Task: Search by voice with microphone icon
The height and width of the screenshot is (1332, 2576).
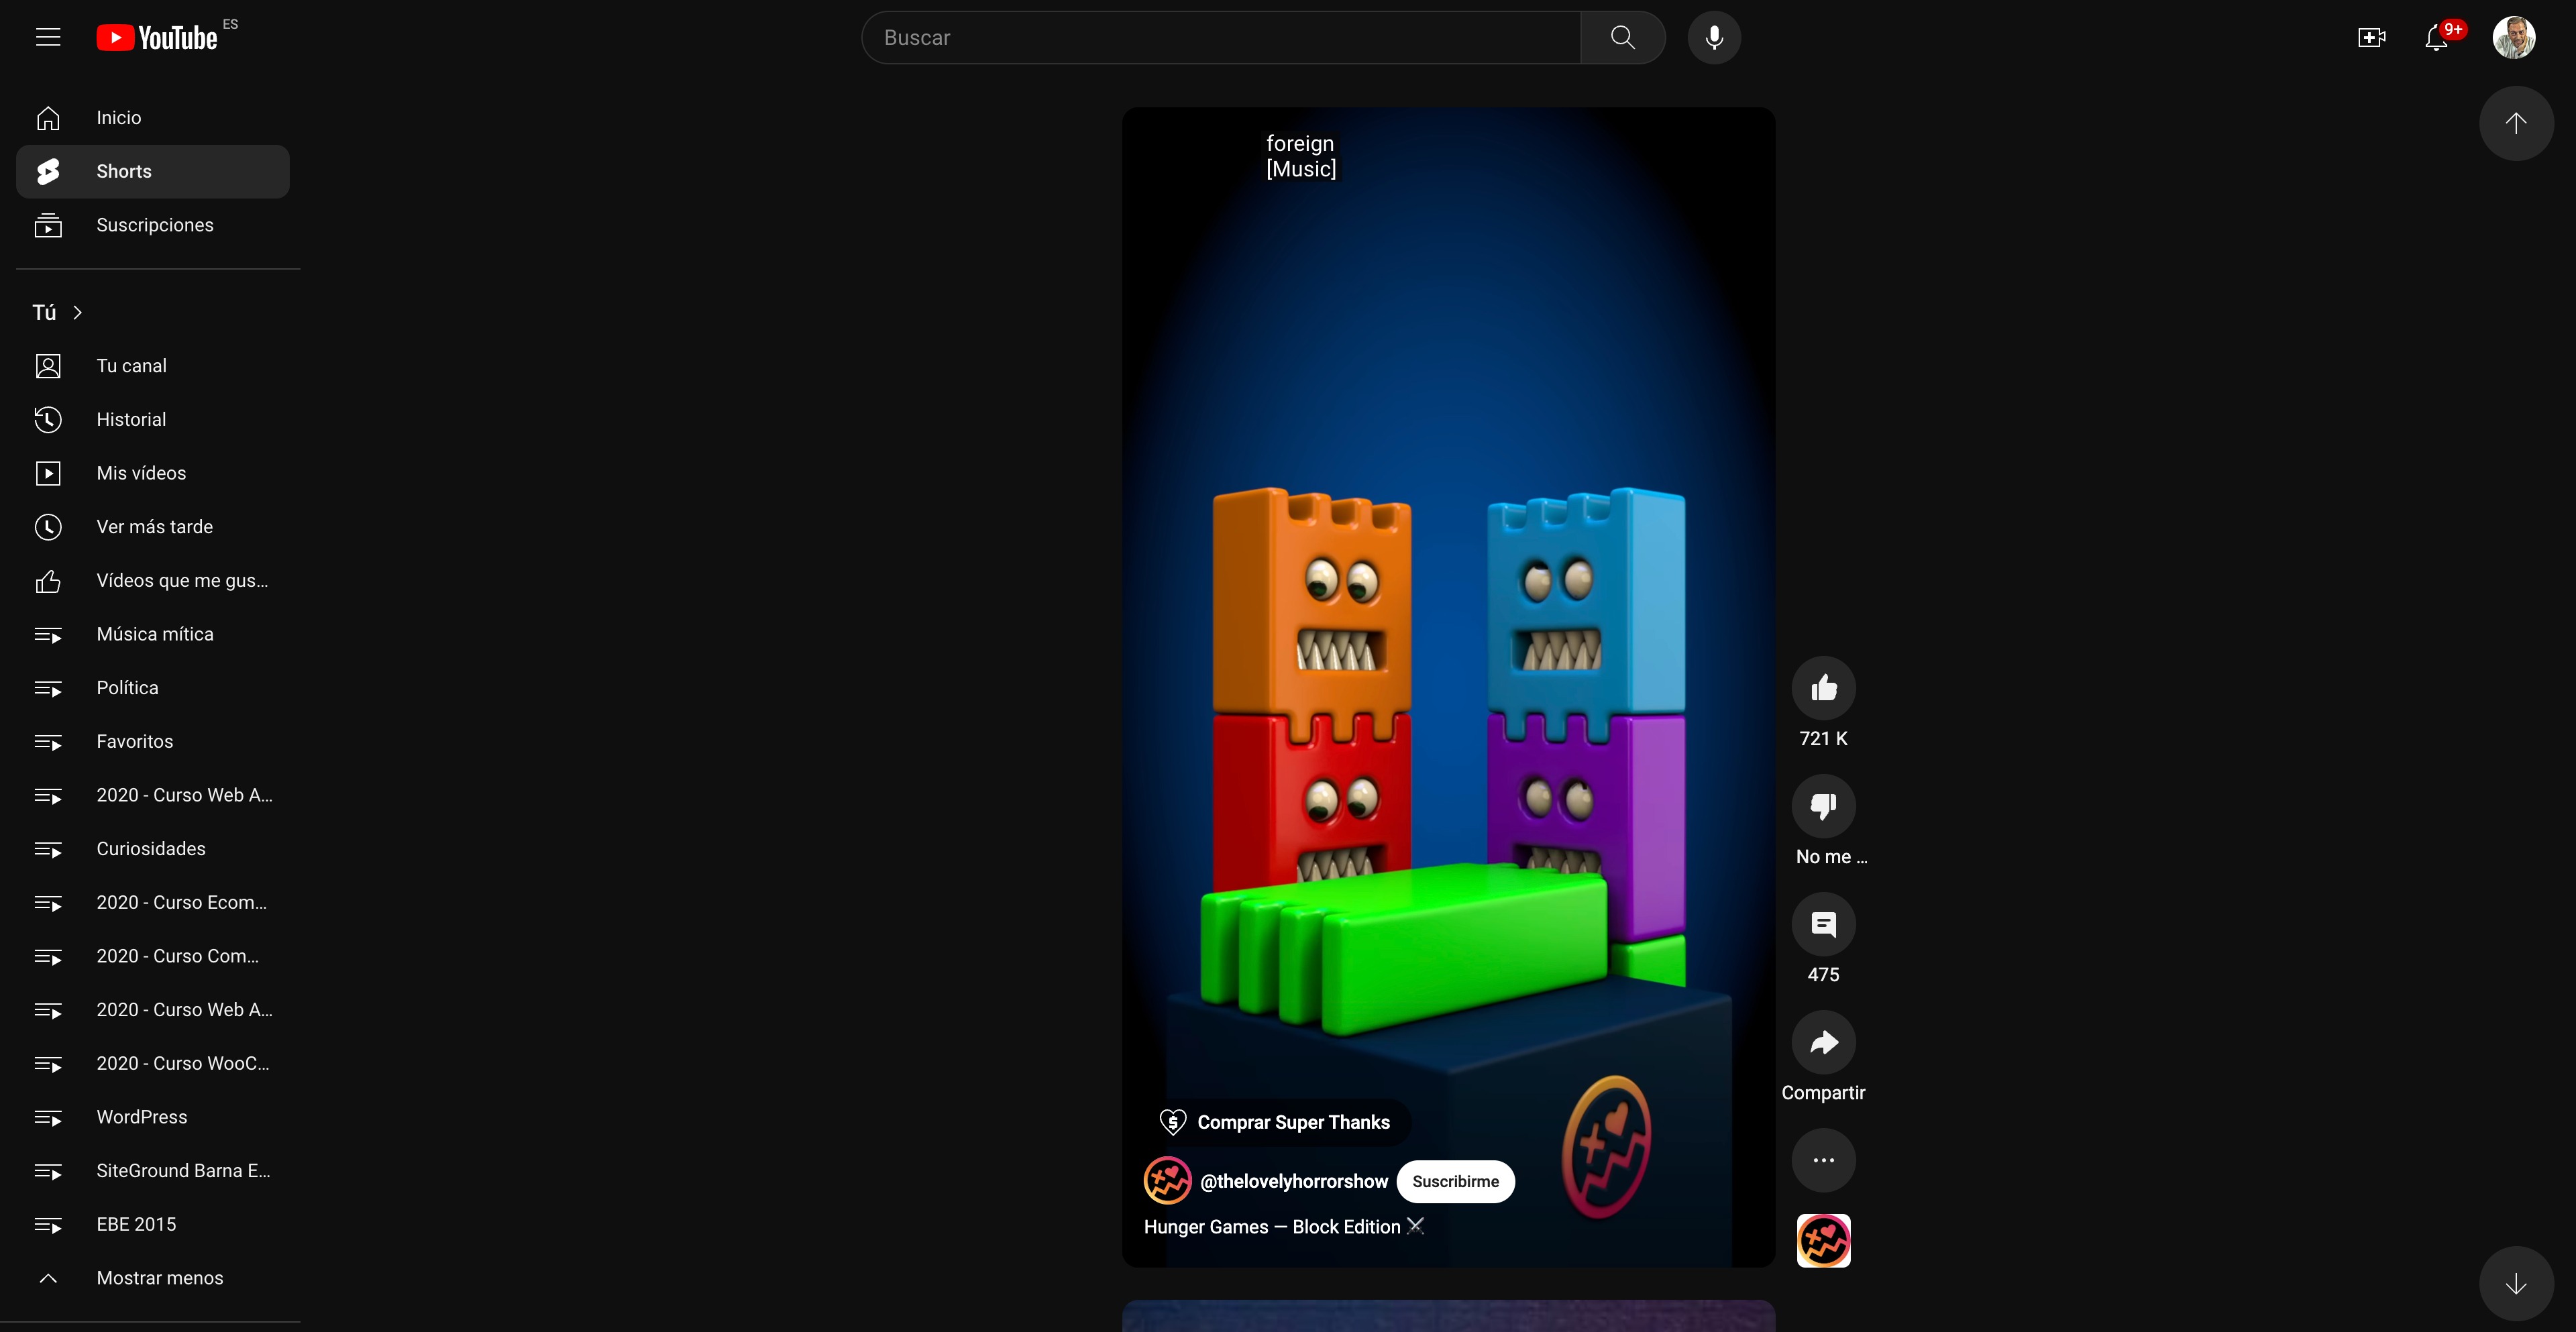Action: tap(1714, 38)
